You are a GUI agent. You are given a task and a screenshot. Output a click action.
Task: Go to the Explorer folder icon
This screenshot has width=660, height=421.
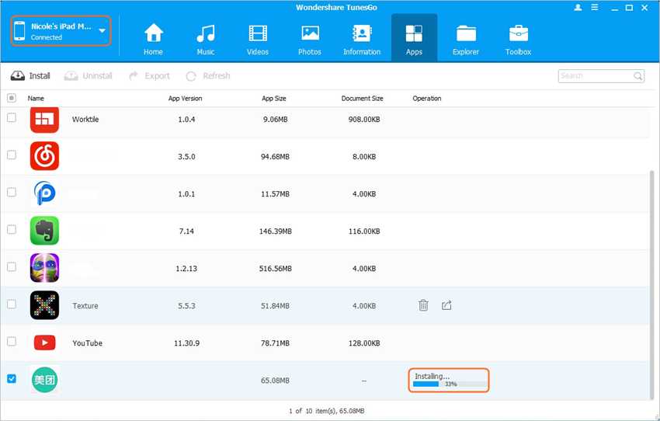click(467, 40)
